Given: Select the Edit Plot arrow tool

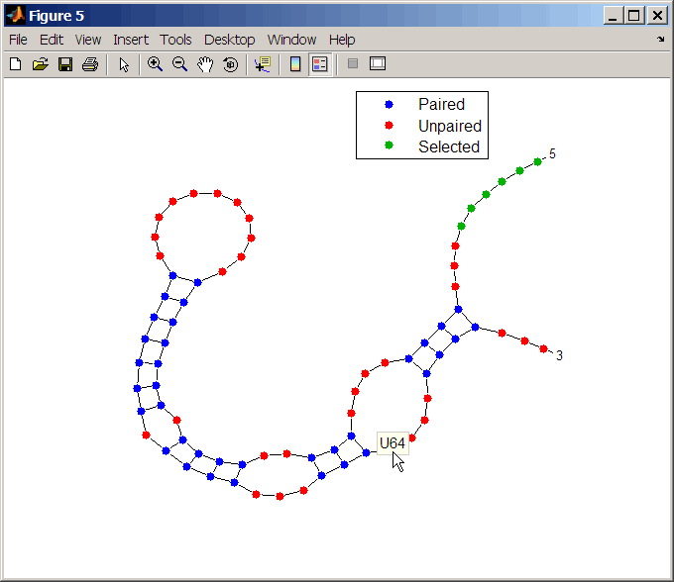Looking at the screenshot, I should pyautogui.click(x=124, y=64).
